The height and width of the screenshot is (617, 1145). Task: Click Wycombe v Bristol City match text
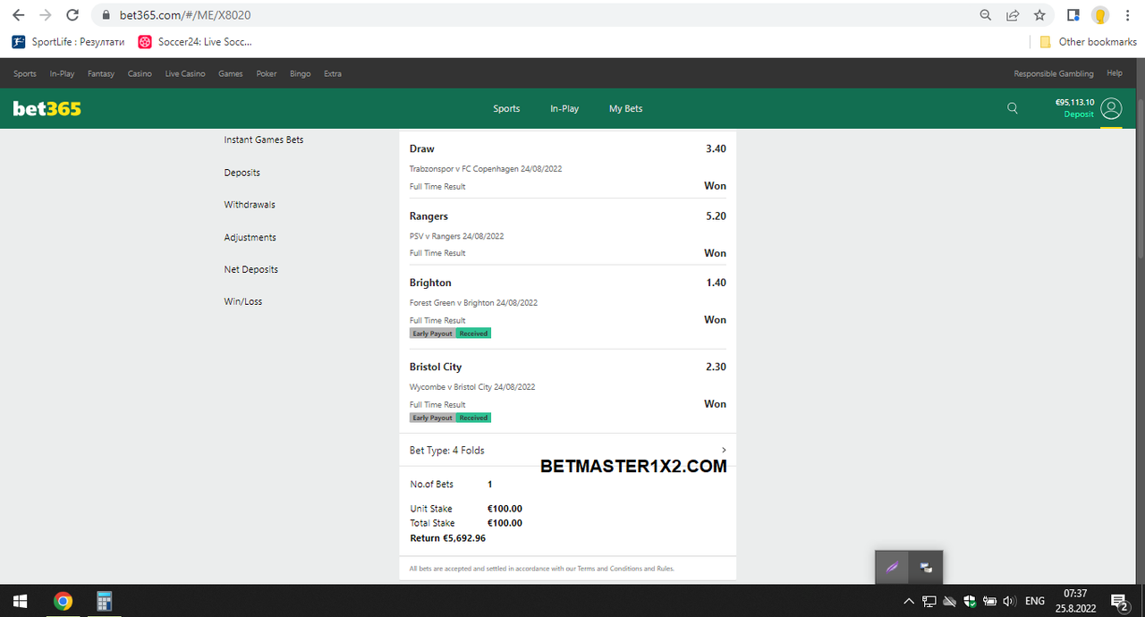(x=472, y=387)
